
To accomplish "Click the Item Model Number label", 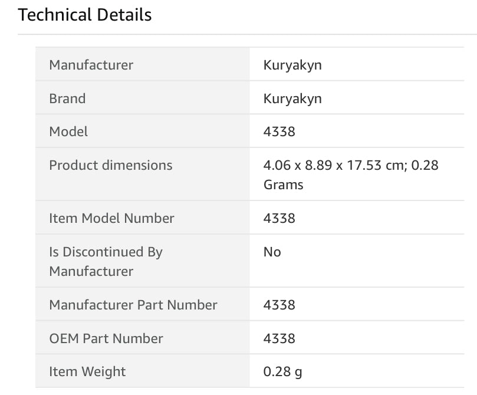I will click(111, 218).
